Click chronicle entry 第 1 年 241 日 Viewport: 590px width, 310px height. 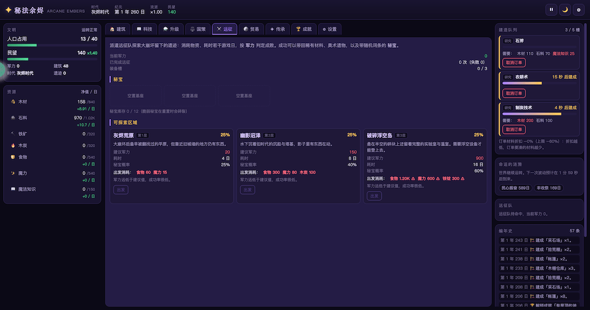pos(539,249)
